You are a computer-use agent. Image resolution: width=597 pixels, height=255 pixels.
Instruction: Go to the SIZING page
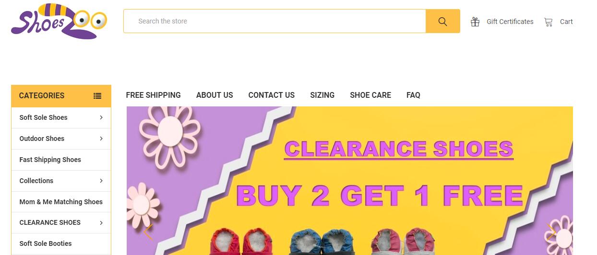(x=322, y=95)
